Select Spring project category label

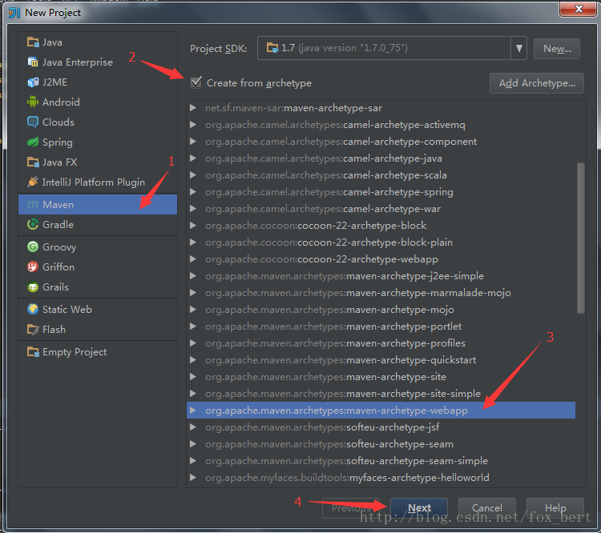58,142
